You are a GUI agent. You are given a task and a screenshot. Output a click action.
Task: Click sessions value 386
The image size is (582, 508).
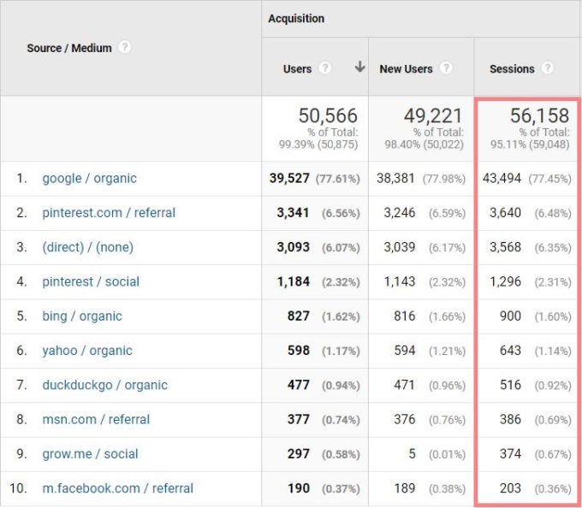510,420
